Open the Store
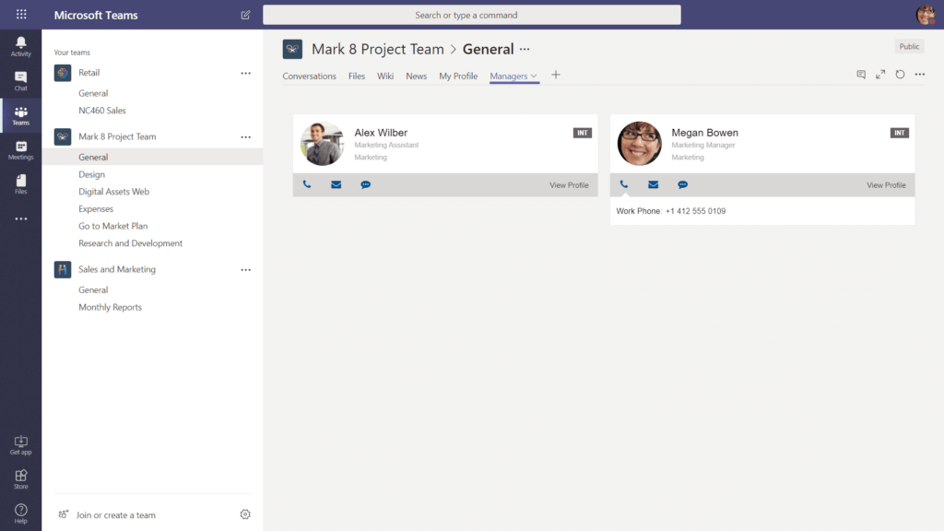The width and height of the screenshot is (944, 531). (x=21, y=479)
